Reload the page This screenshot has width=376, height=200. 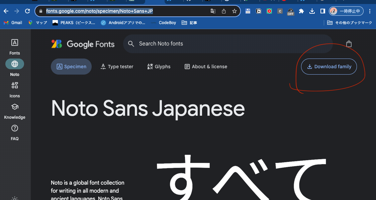tap(27, 11)
